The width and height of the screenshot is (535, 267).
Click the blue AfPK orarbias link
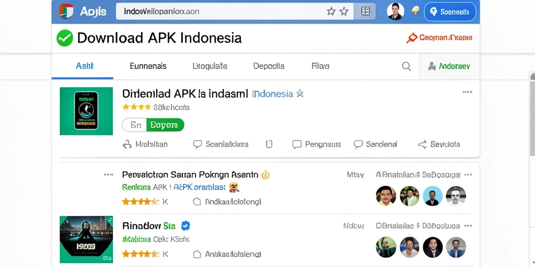click(200, 187)
